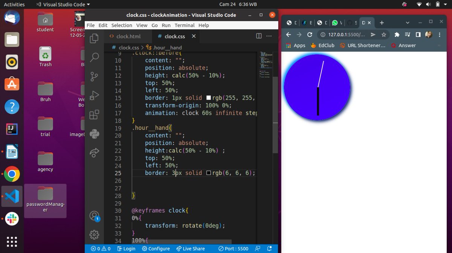The height and width of the screenshot is (253, 452).
Task: Open the Extensions view
Action: [x=94, y=114]
